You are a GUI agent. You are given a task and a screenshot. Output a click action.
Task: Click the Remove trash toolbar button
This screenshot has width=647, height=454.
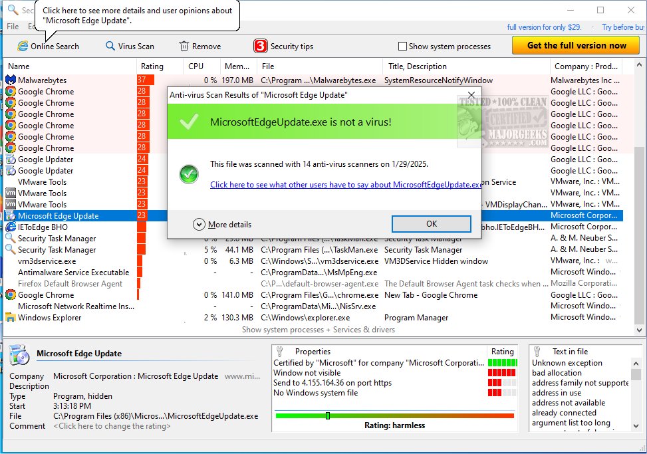[x=200, y=46]
